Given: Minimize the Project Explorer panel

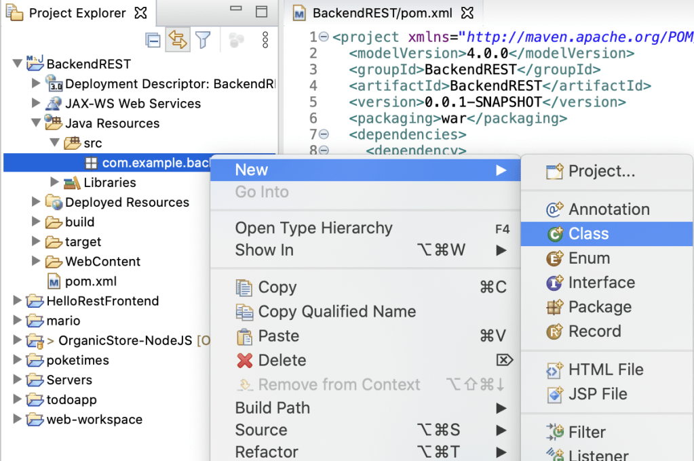Looking at the screenshot, I should point(235,12).
